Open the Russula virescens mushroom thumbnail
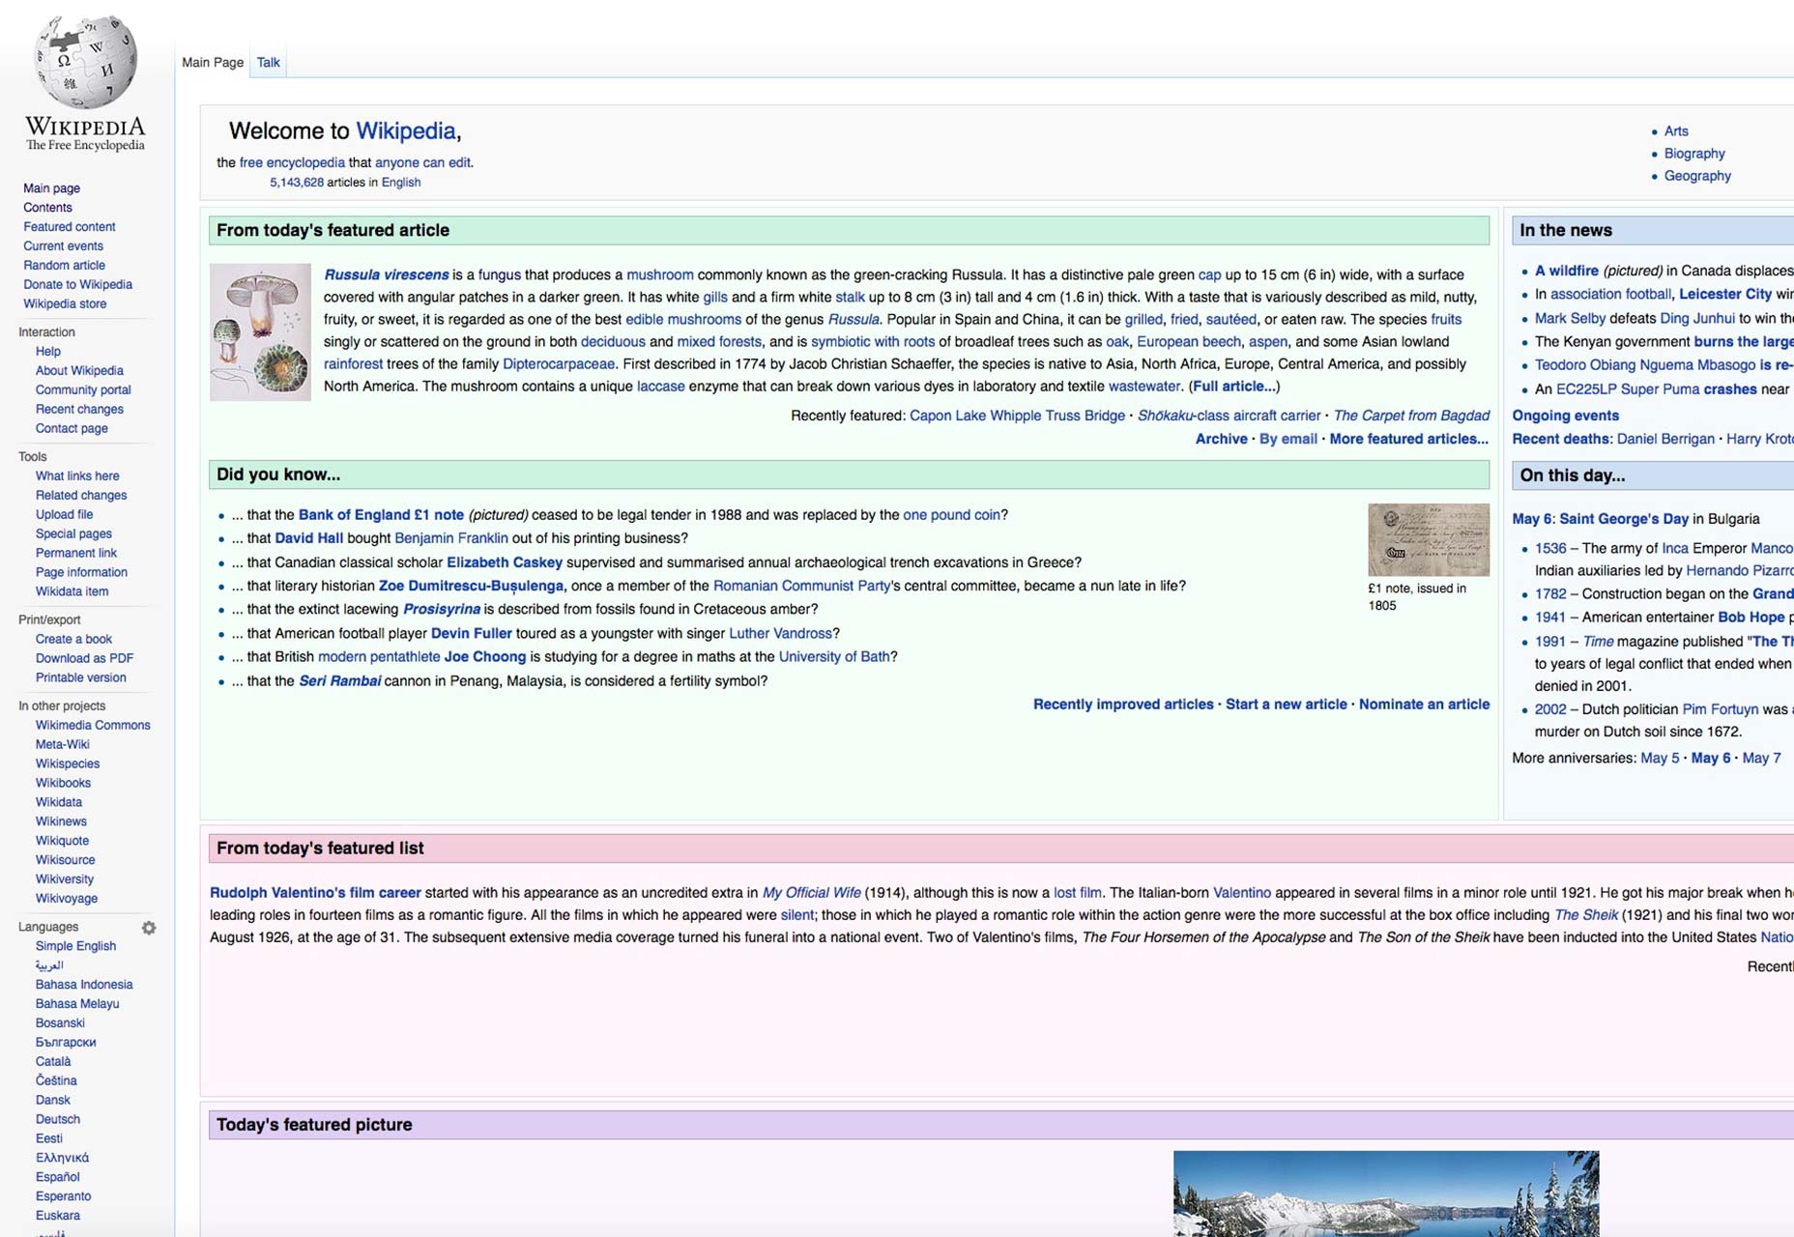The image size is (1794, 1237). pyautogui.click(x=260, y=332)
